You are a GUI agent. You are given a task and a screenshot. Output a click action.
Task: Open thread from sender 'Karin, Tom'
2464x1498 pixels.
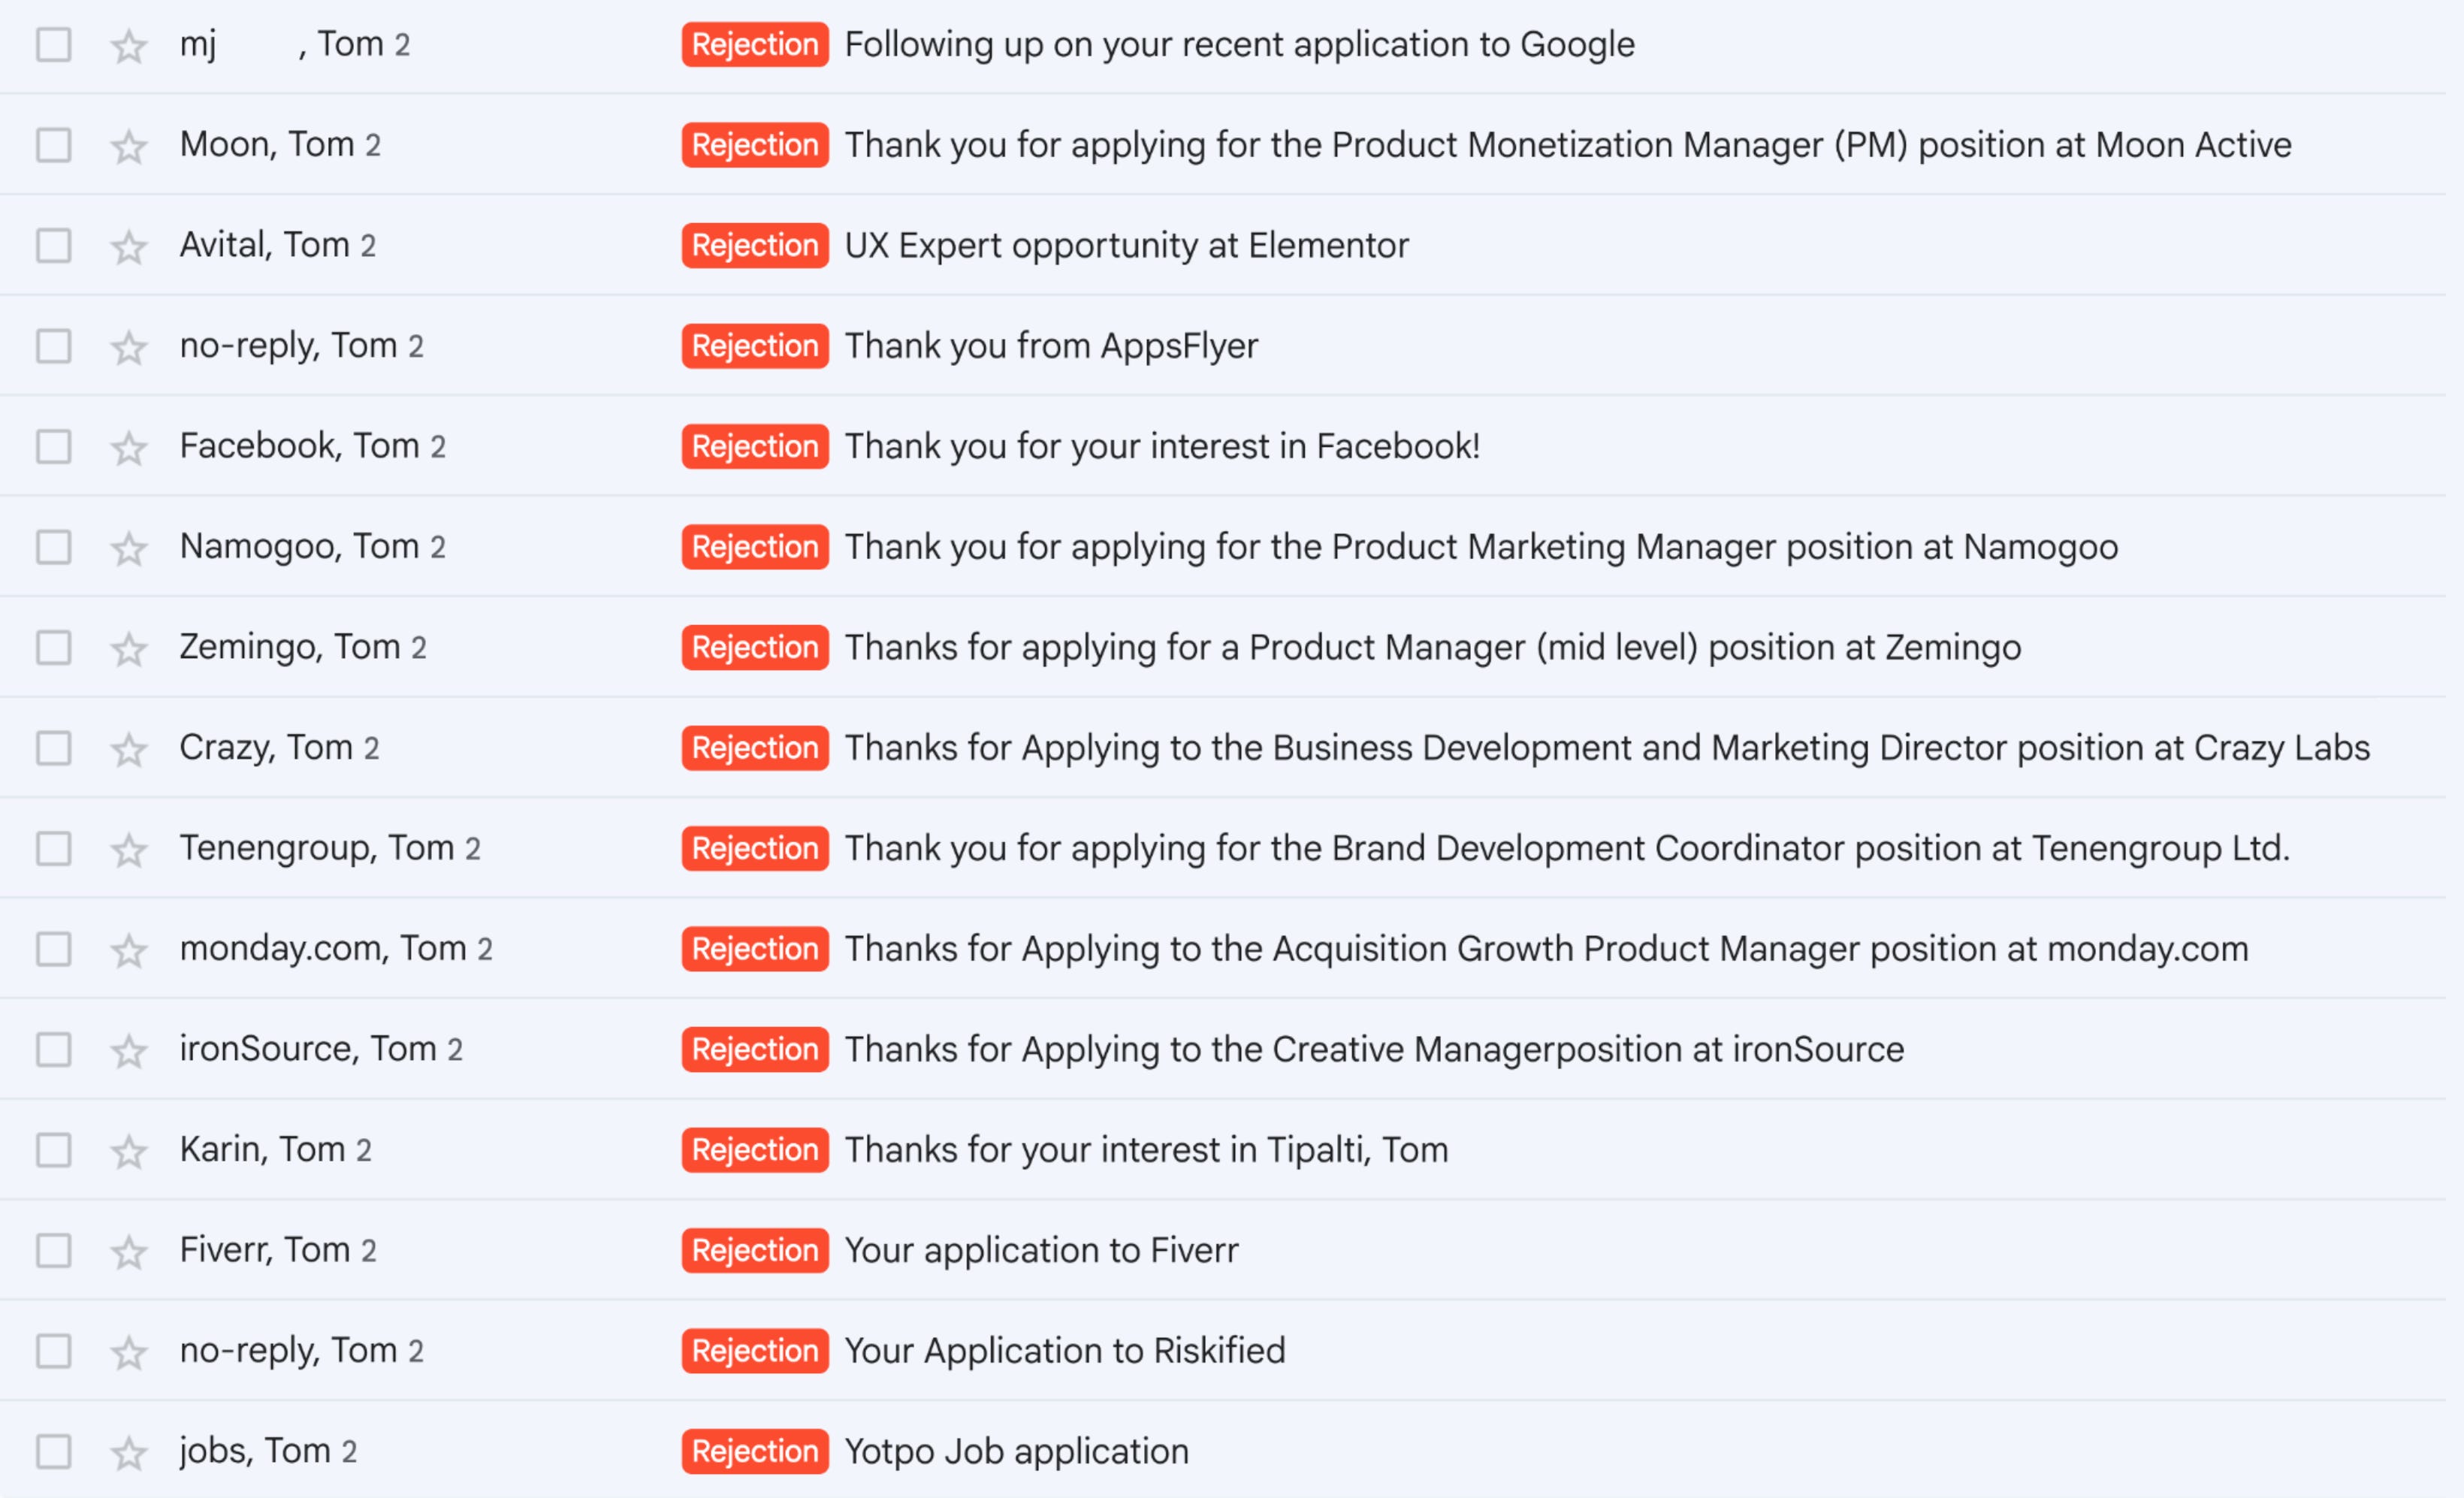tap(275, 1150)
